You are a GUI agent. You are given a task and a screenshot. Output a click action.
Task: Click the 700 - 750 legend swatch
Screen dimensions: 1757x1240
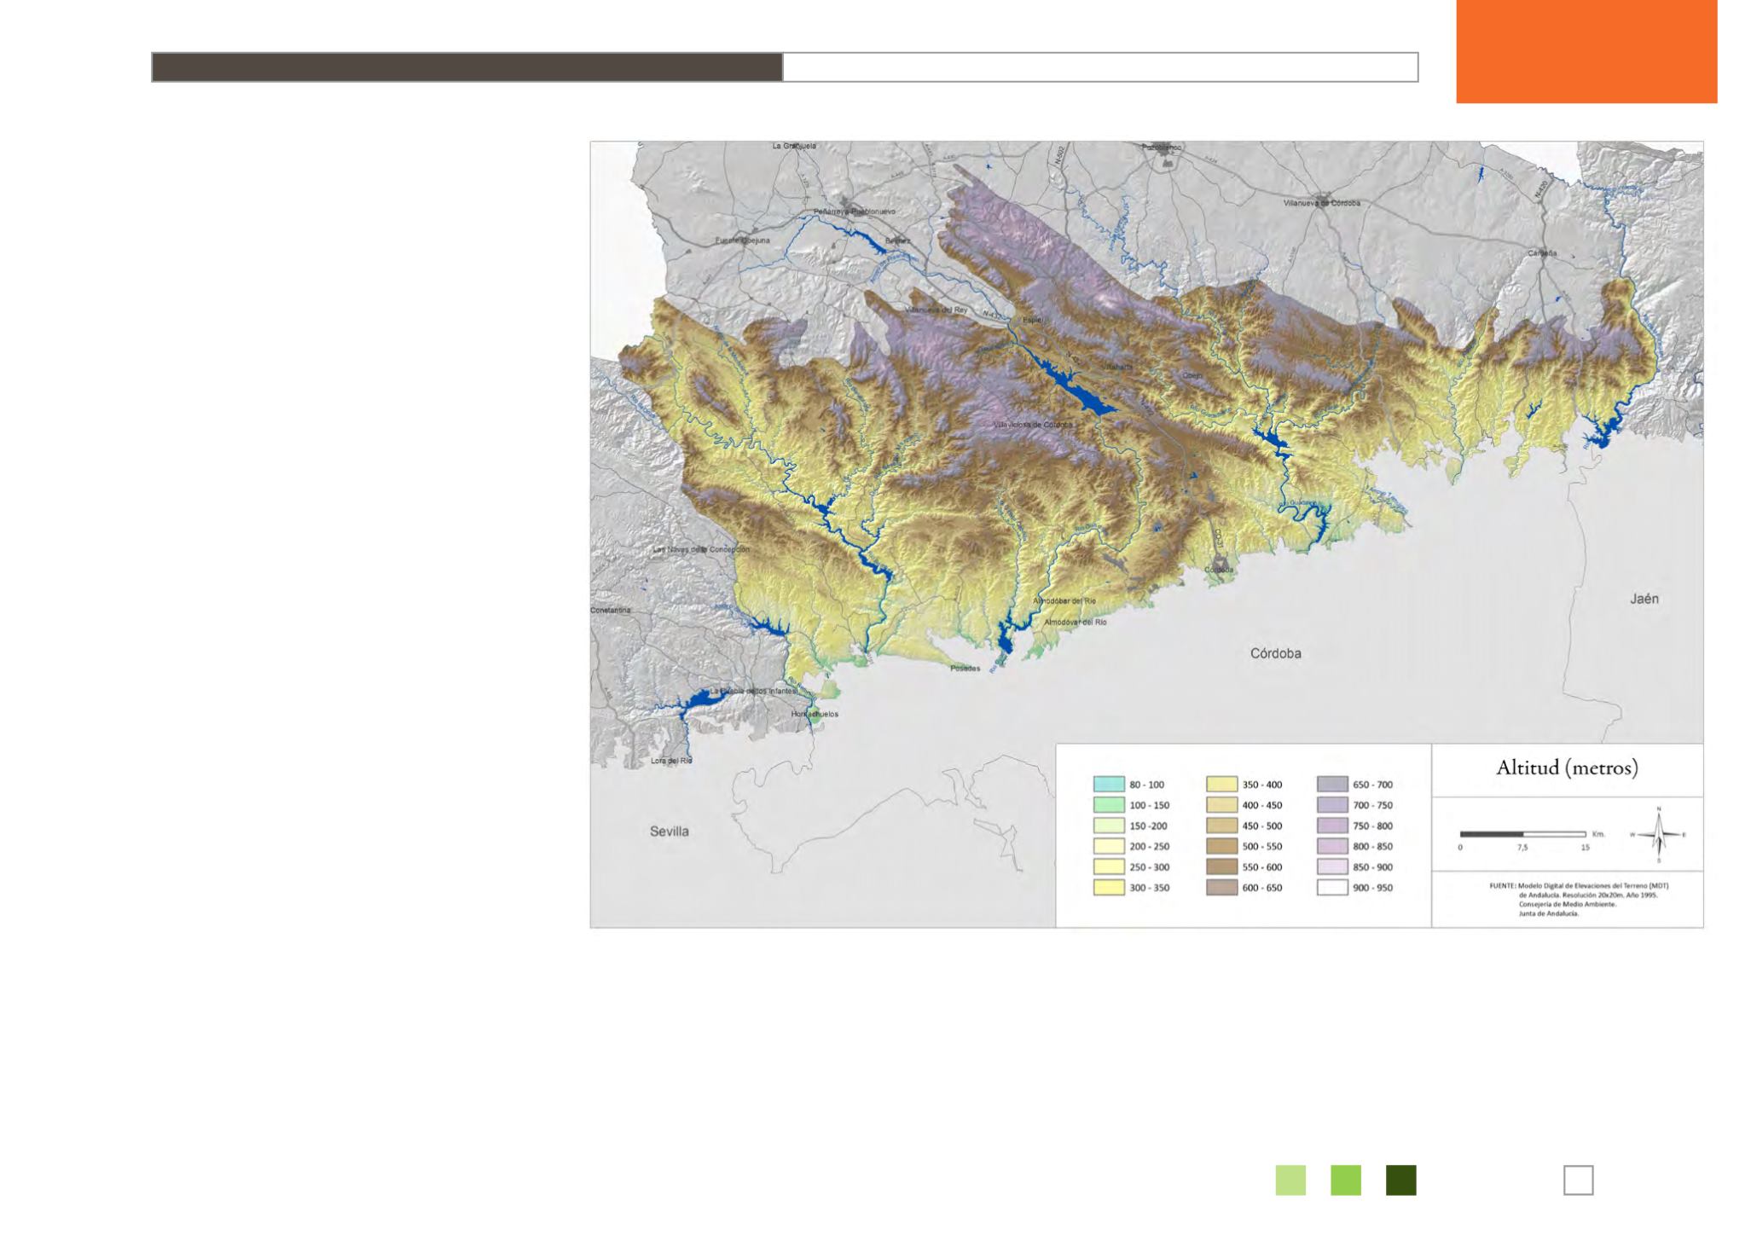(1332, 805)
